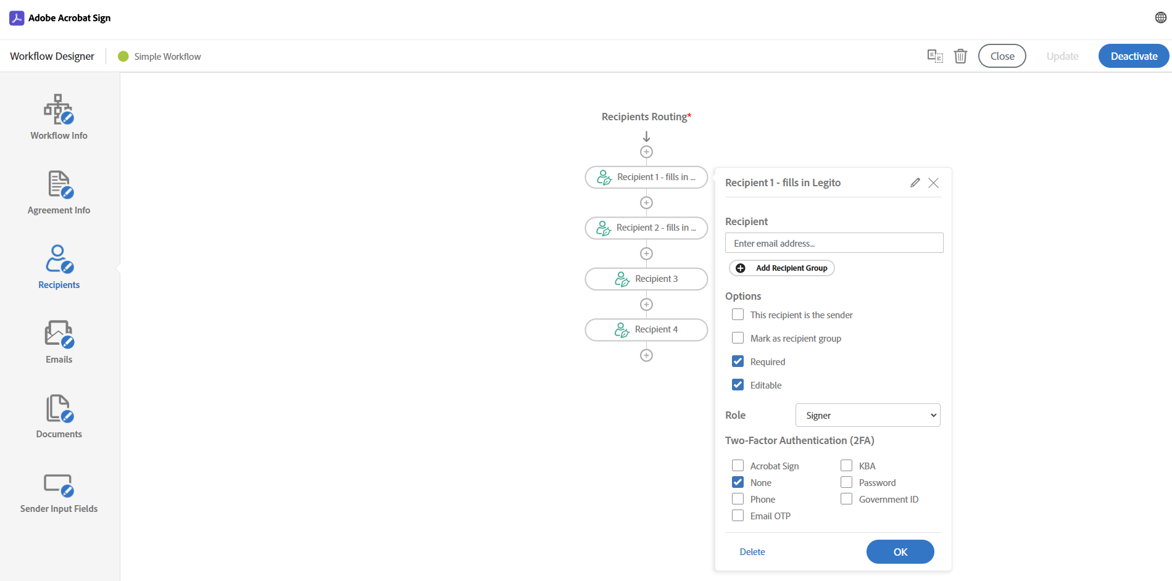The width and height of the screenshot is (1172, 581).
Task: Click the signer icon on Recipient 1 node
Action: (604, 178)
